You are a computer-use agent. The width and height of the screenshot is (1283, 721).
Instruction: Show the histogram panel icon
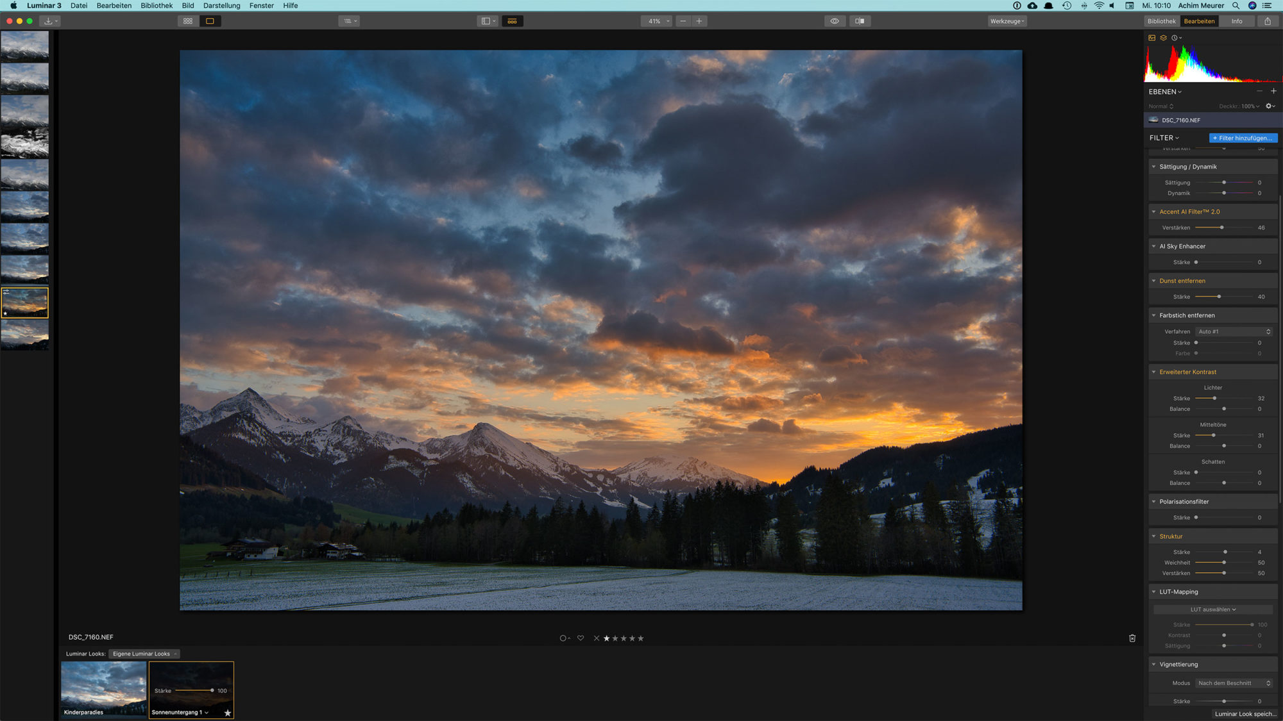[x=1151, y=38]
